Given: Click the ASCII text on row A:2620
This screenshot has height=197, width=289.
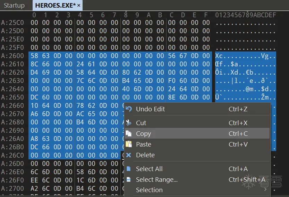Looking at the screenshot, I should 245,73.
